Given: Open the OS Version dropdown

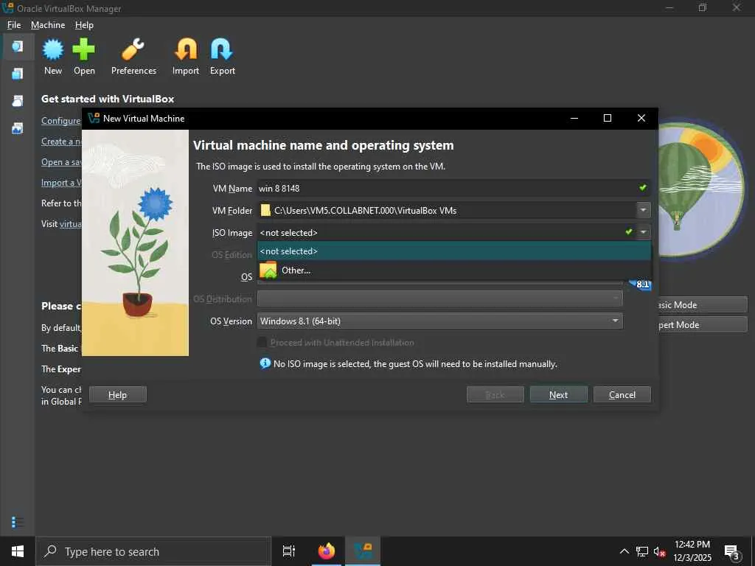Looking at the screenshot, I should [x=440, y=321].
